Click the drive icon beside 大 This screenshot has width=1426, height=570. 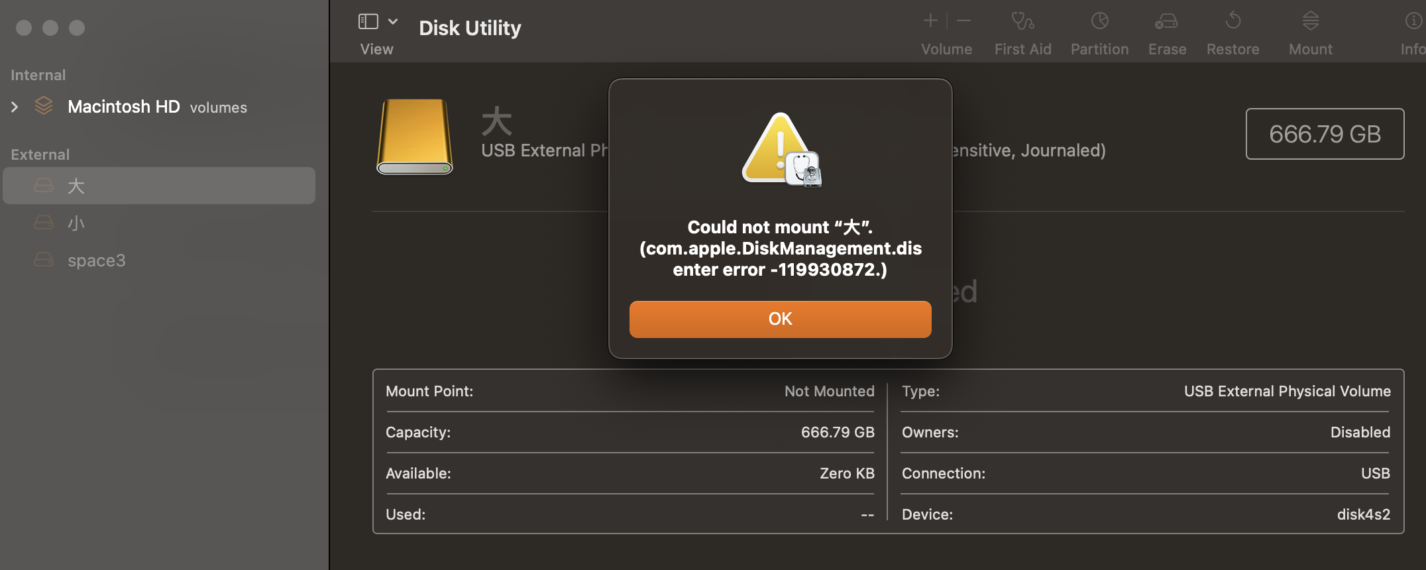[44, 186]
